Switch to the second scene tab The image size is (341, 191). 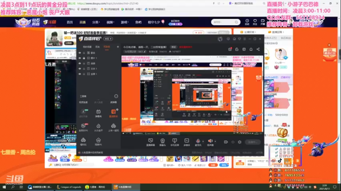point(98,47)
